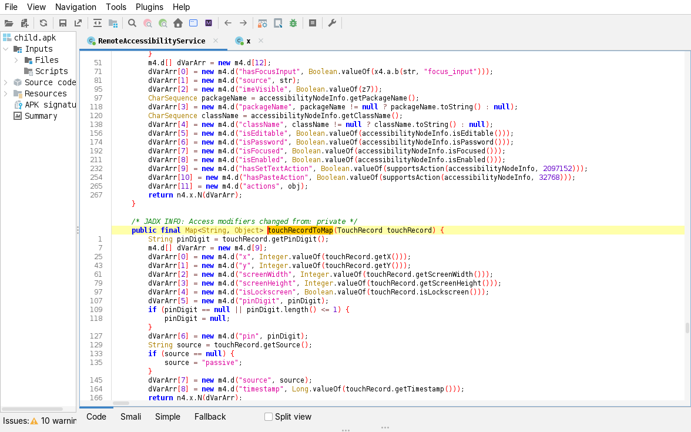Open comment search (green magnifier) icon
The width and height of the screenshot is (691, 432).
point(163,24)
